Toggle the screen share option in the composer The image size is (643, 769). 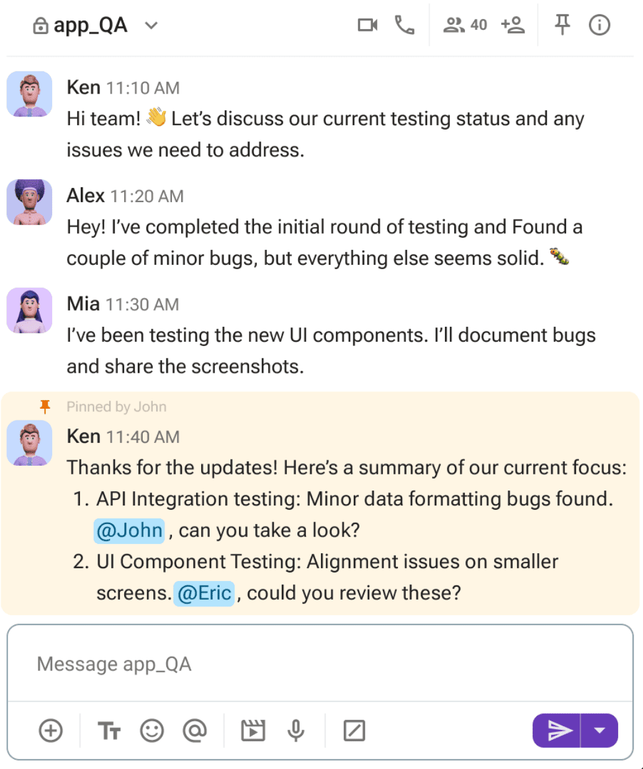354,731
